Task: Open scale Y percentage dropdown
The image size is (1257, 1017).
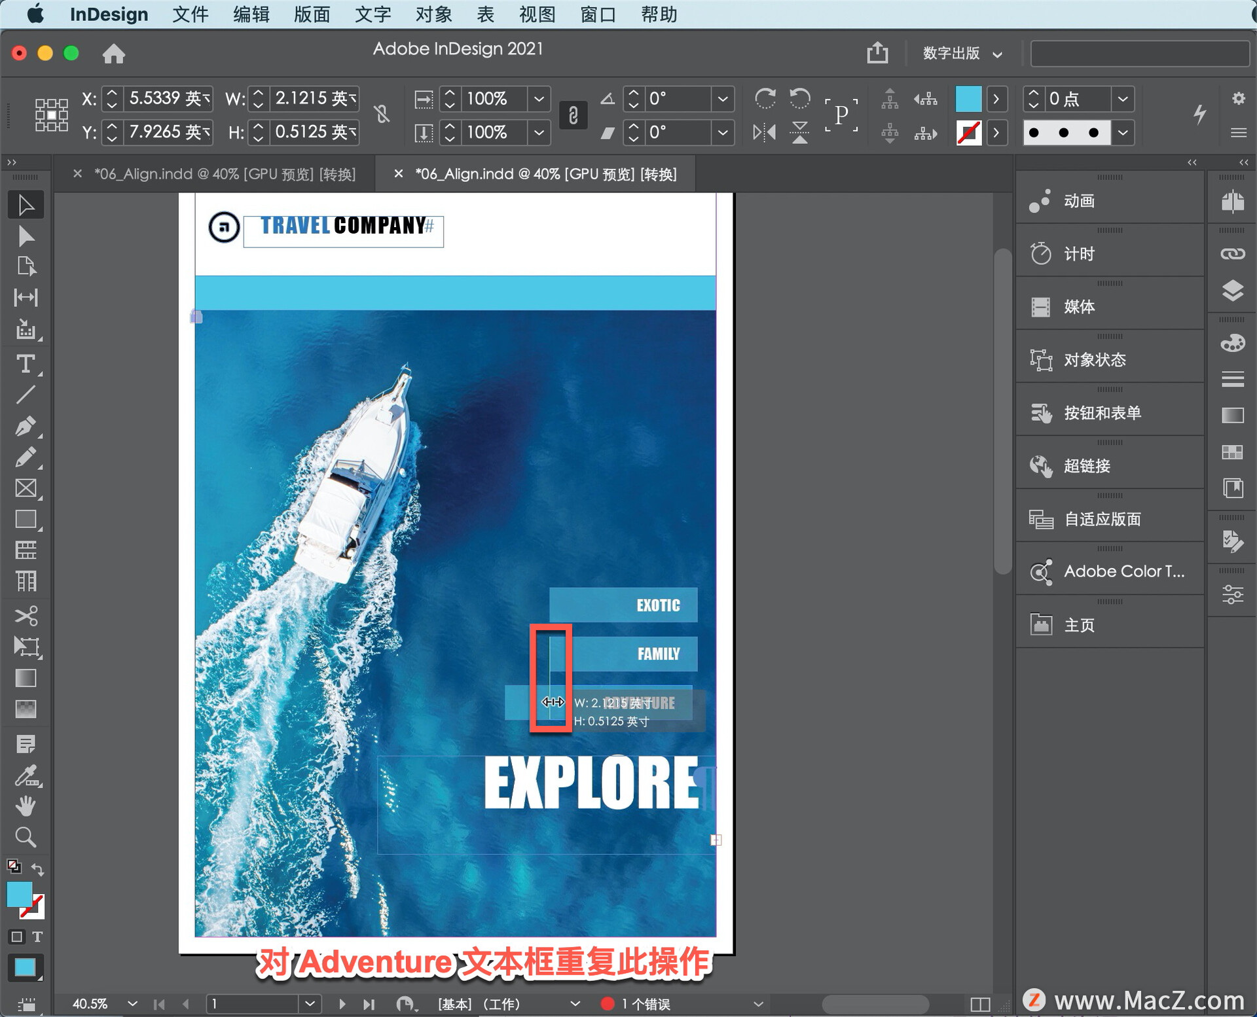Action: coord(538,133)
